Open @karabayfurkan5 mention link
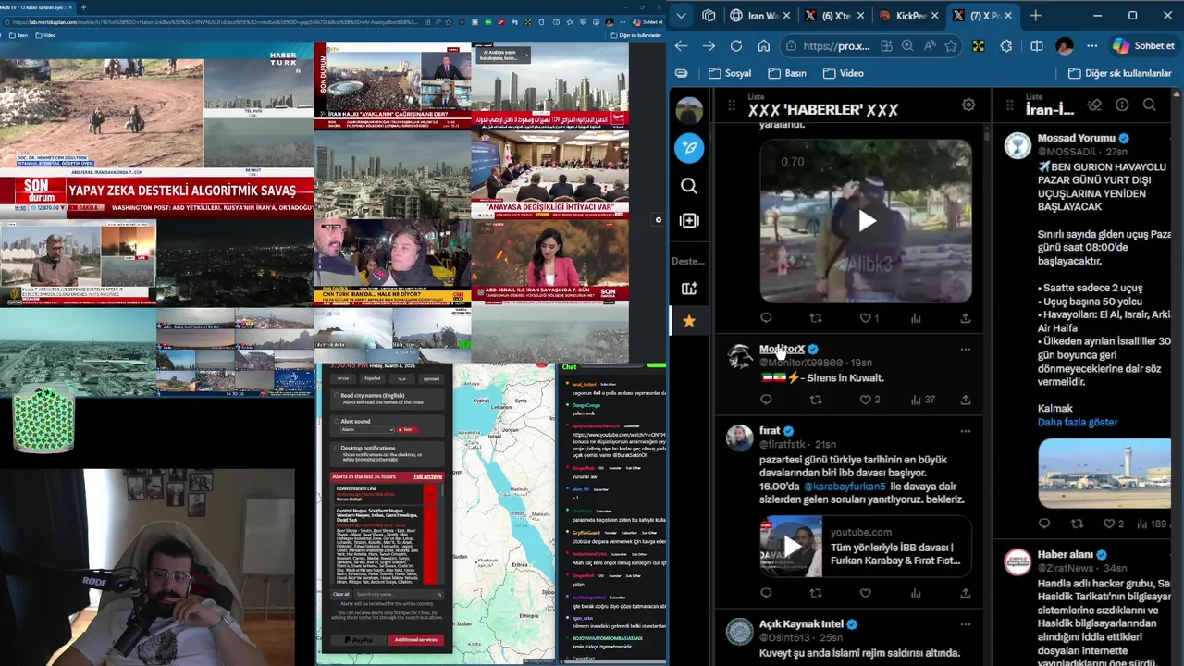1184x666 pixels. (x=845, y=487)
